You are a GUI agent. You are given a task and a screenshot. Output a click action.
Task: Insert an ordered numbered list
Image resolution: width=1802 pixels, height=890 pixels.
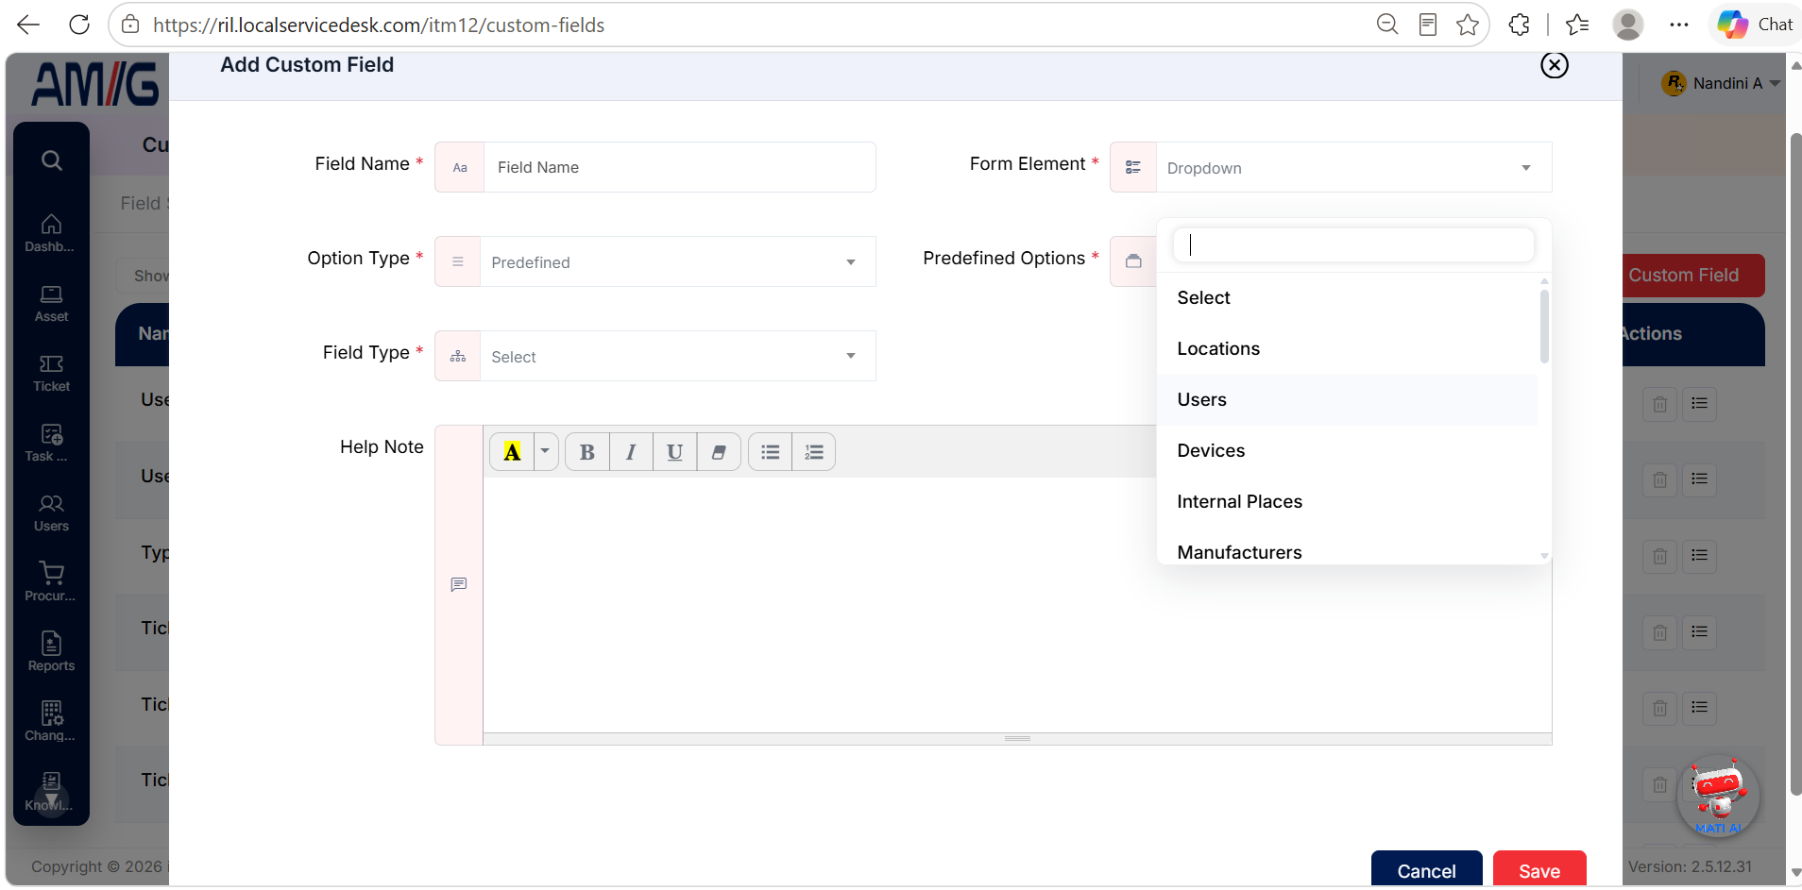coord(814,452)
